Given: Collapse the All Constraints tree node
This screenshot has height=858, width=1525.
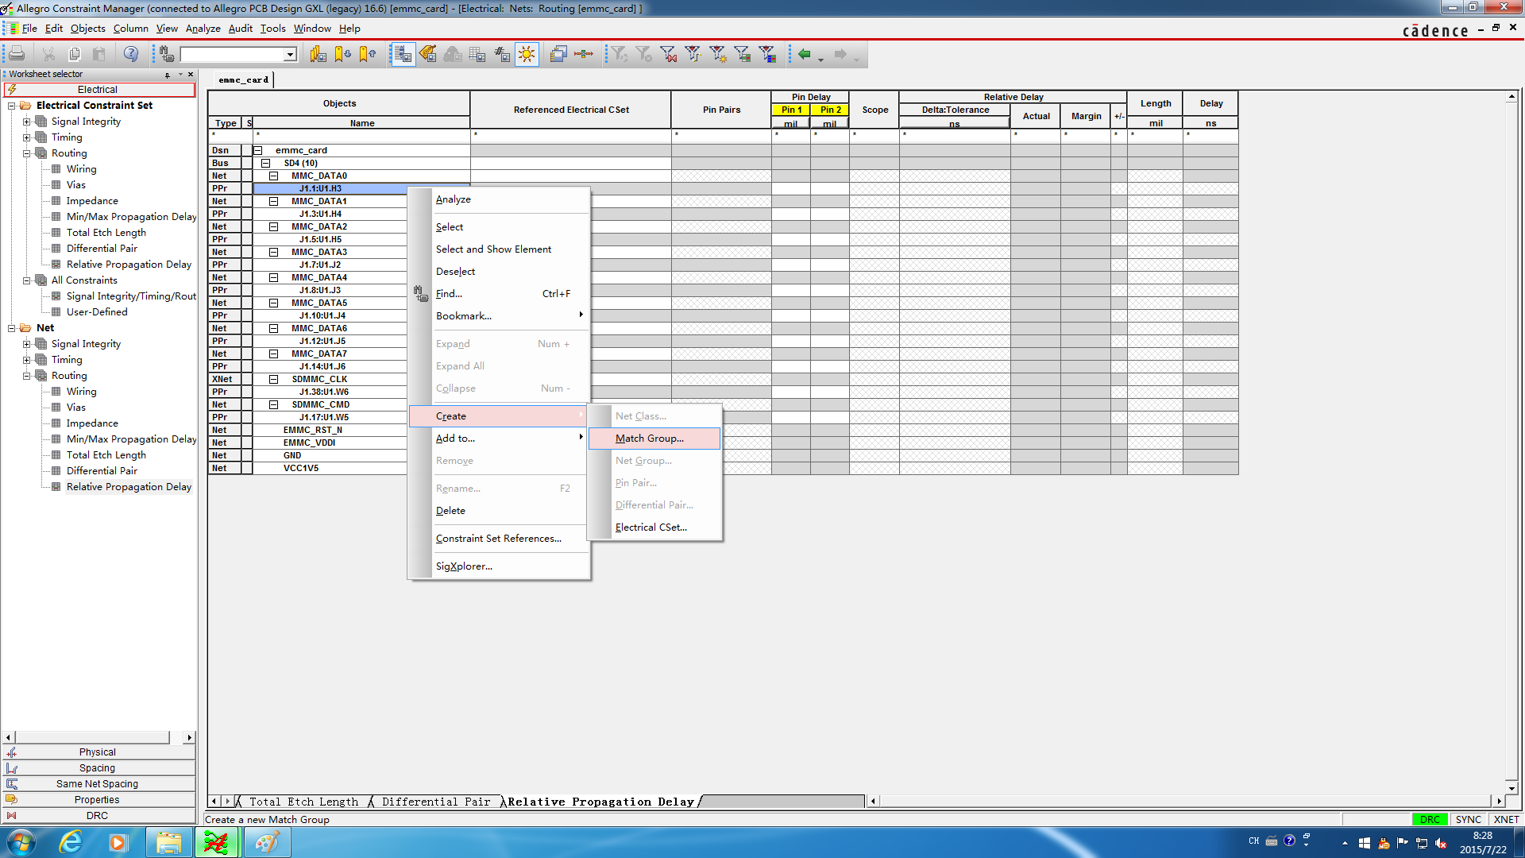Looking at the screenshot, I should [x=27, y=280].
